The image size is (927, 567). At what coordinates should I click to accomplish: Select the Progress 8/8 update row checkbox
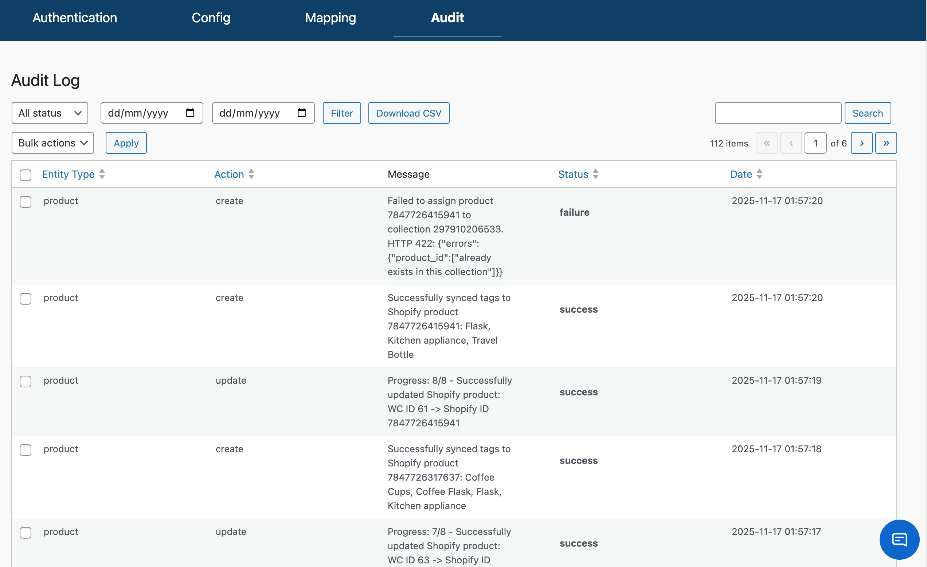tap(26, 382)
